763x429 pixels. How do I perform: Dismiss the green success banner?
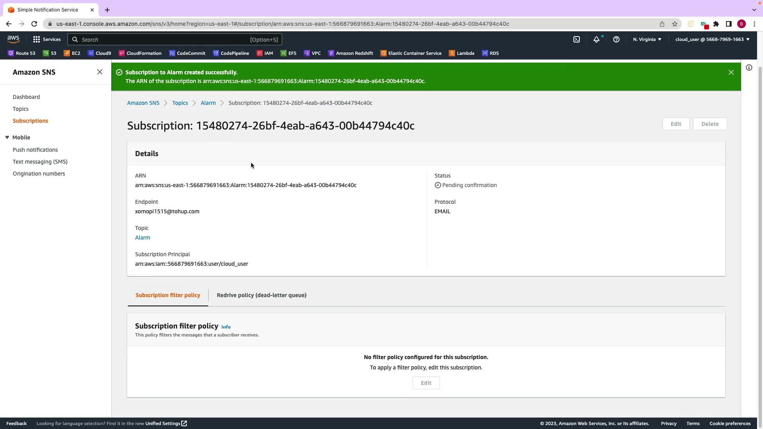(731, 72)
